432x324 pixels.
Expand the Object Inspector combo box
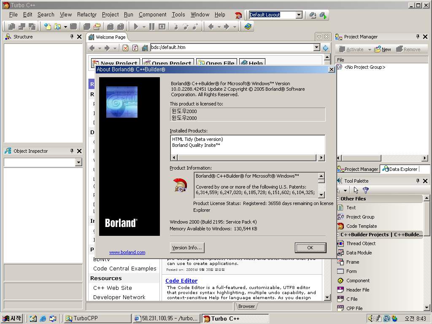[78, 162]
